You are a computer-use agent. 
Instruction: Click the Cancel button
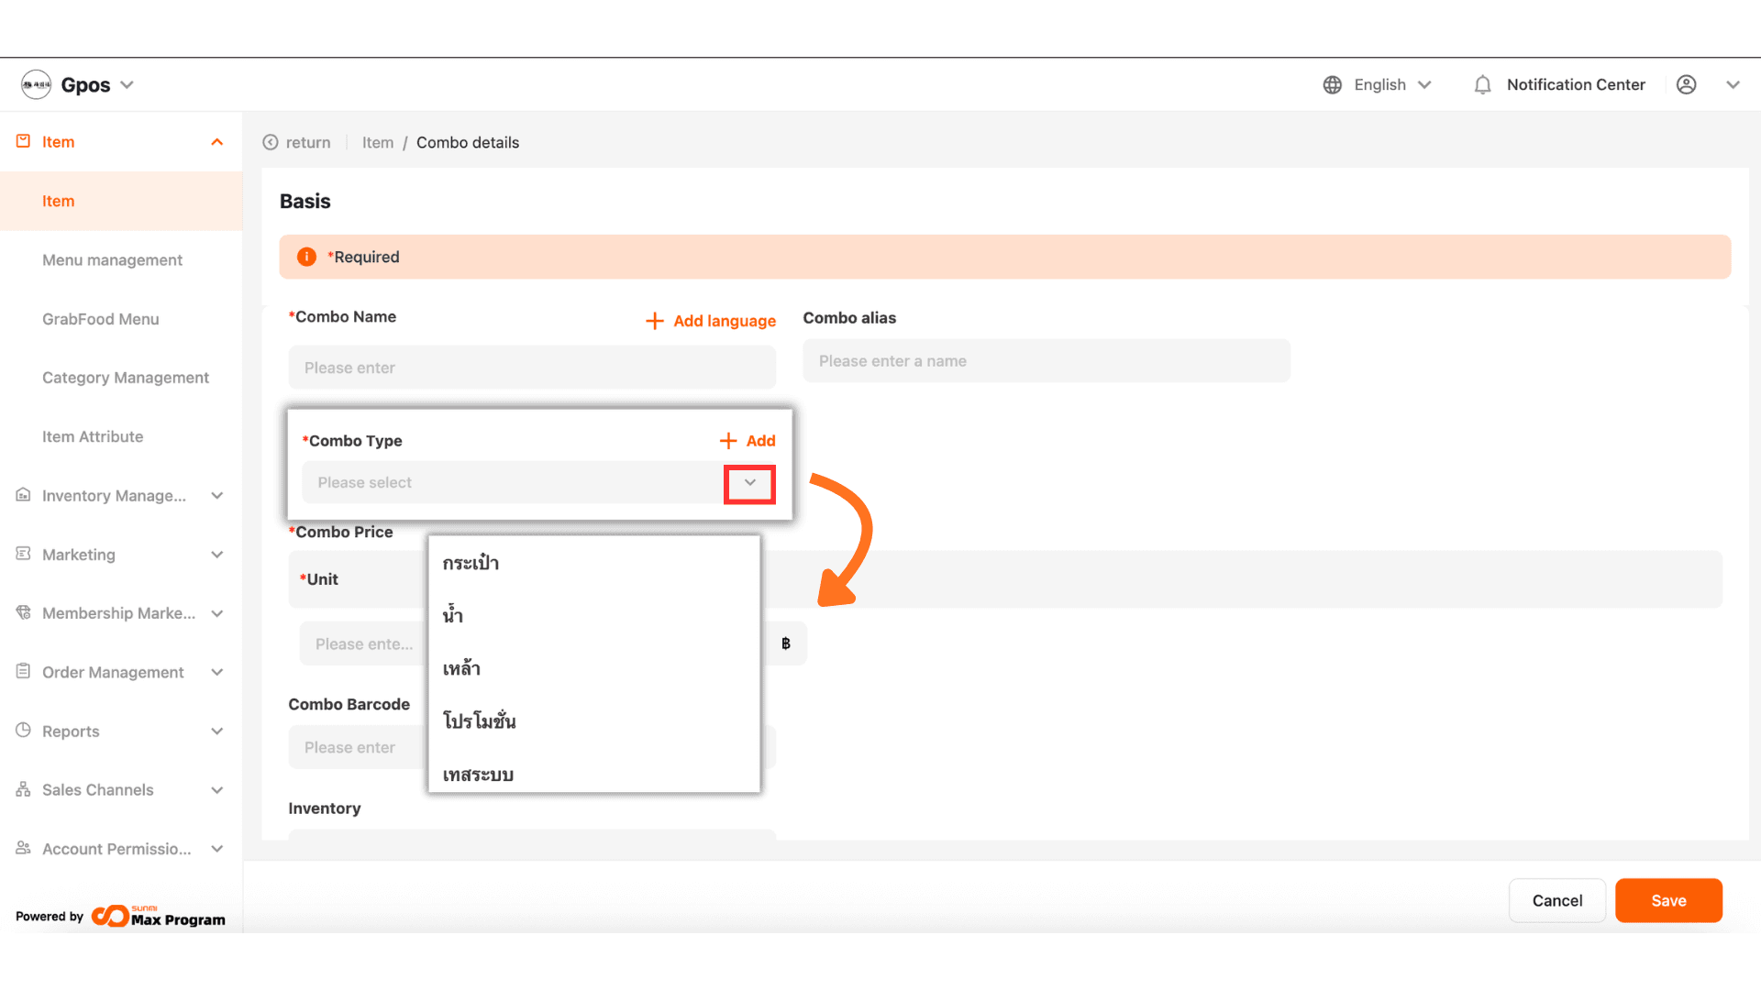[x=1556, y=901]
